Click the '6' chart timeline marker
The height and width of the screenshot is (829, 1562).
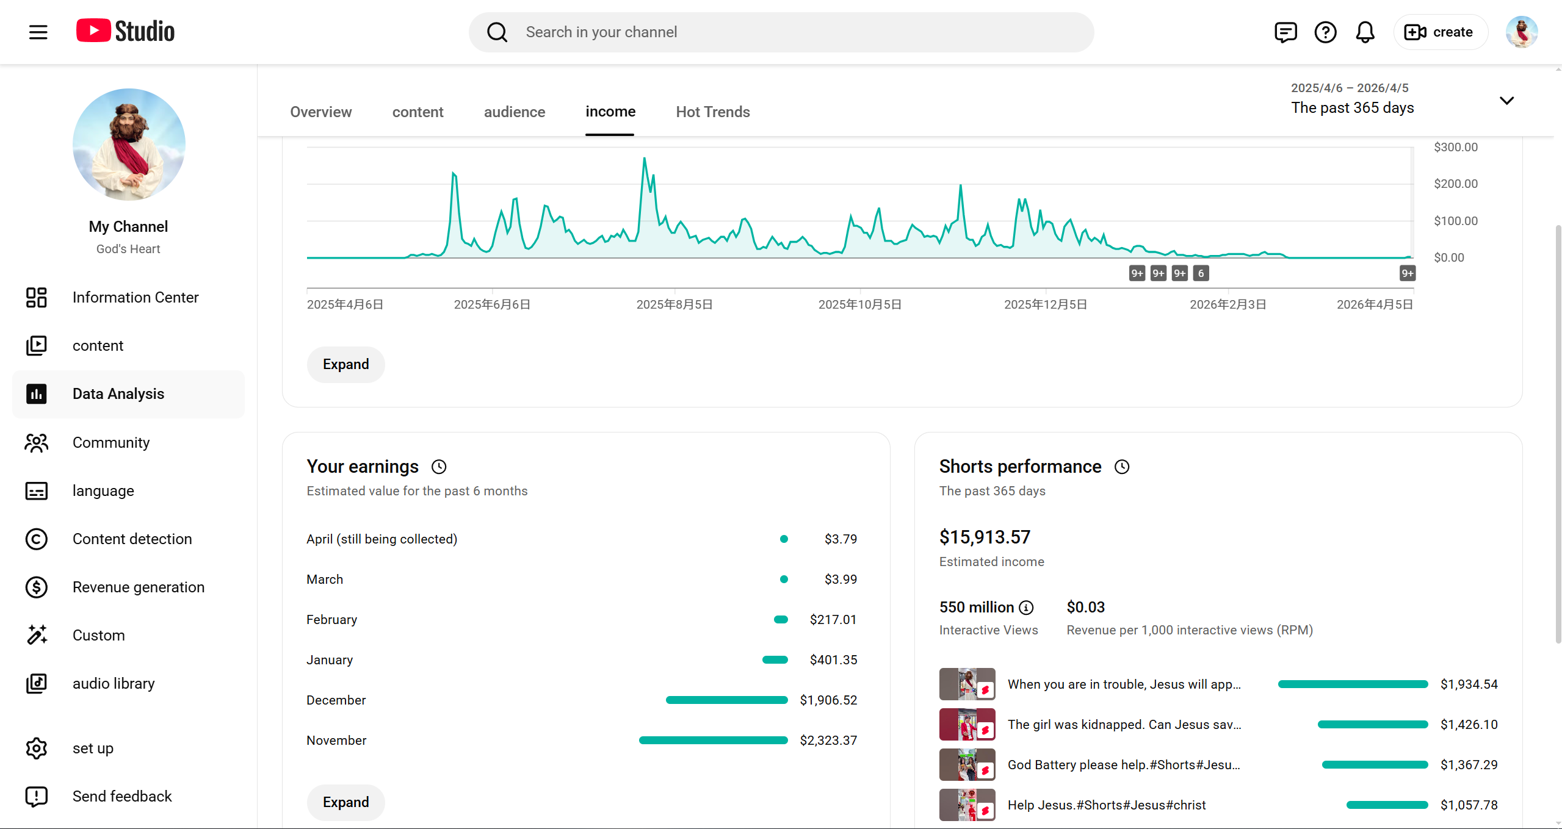1201,273
